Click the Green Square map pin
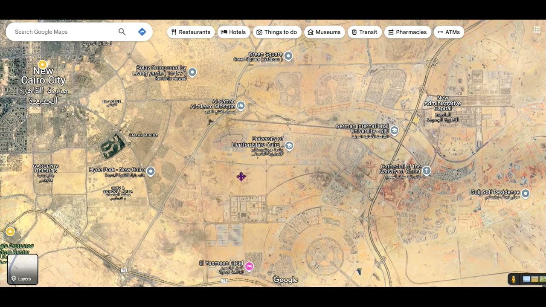The image size is (546, 307). [288, 56]
